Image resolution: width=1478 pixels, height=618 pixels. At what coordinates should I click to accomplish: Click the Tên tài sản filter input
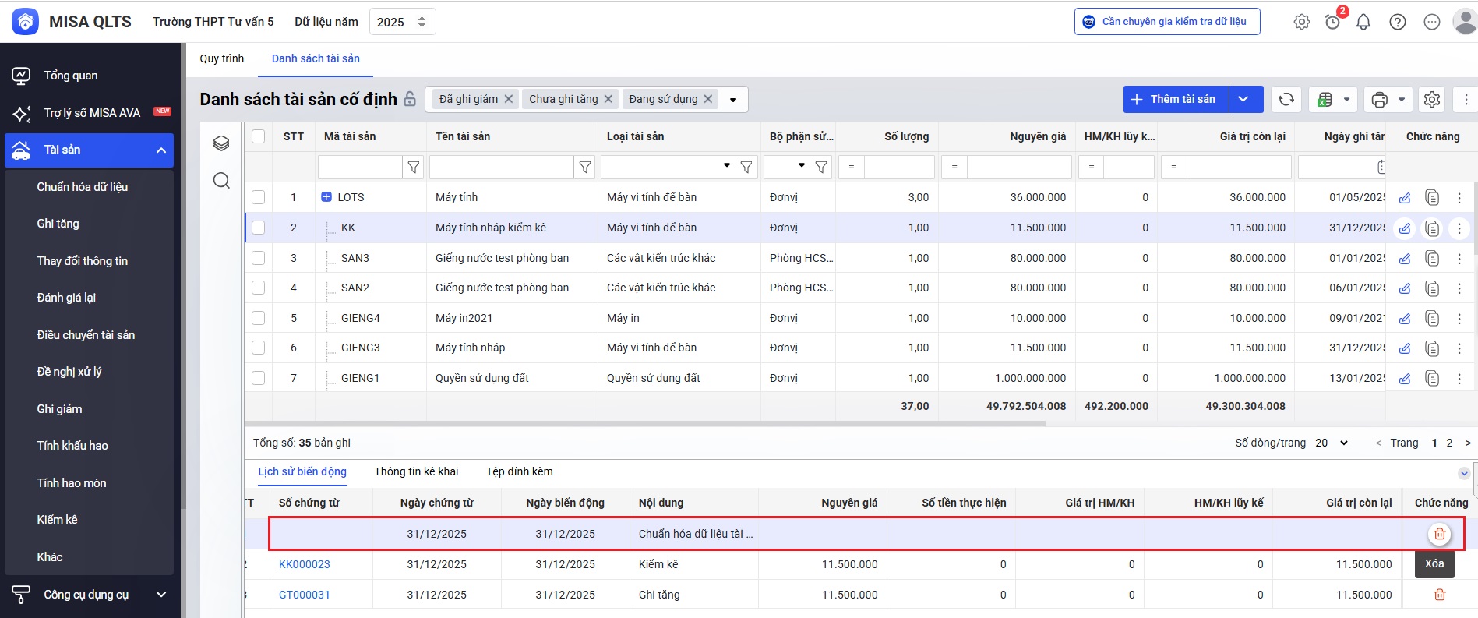point(501,167)
